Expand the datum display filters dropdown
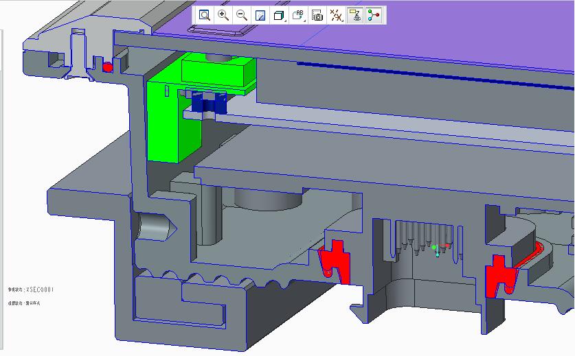The width and height of the screenshot is (575, 356). coord(336,15)
